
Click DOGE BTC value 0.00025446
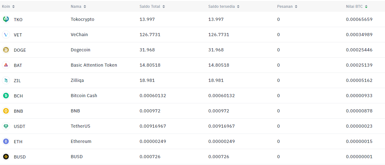point(359,50)
